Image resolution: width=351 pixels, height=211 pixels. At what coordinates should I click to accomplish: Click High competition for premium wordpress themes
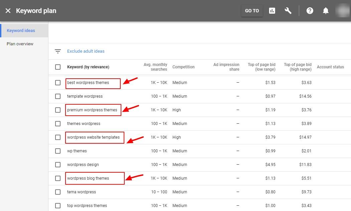click(177, 110)
